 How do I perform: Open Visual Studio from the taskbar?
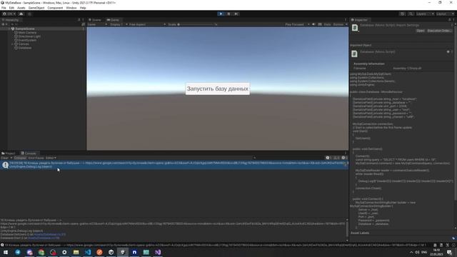[158, 252]
